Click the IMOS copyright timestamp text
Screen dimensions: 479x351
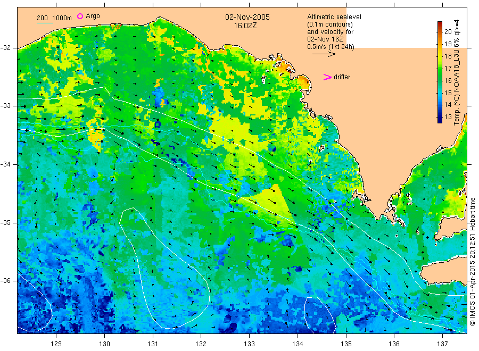pyautogui.click(x=472, y=261)
